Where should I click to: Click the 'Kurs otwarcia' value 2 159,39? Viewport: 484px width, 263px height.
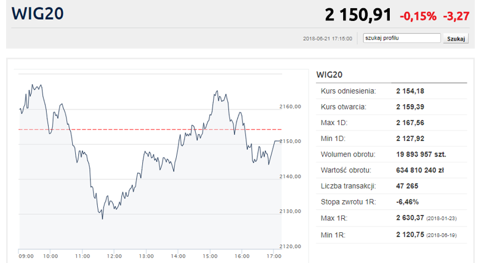point(410,107)
